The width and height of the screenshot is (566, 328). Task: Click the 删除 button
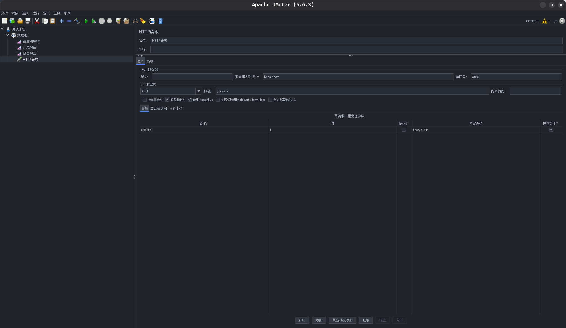click(366, 320)
